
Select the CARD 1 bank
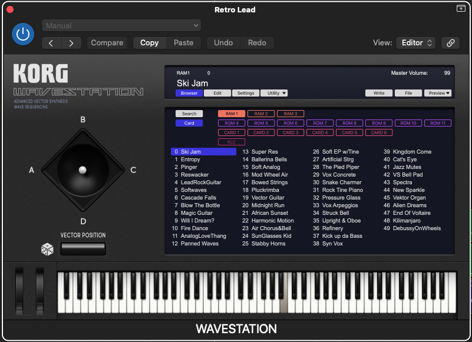point(232,132)
